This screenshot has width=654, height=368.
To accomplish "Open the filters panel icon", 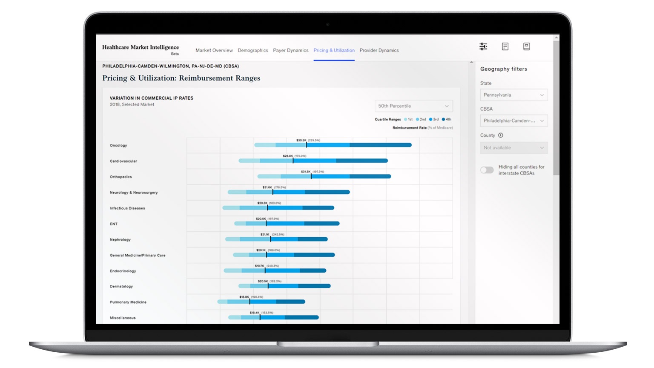I will [483, 46].
